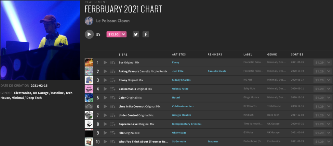The width and height of the screenshot is (333, 146).
Task: Buy Phony for $1.29
Action: (320, 80)
